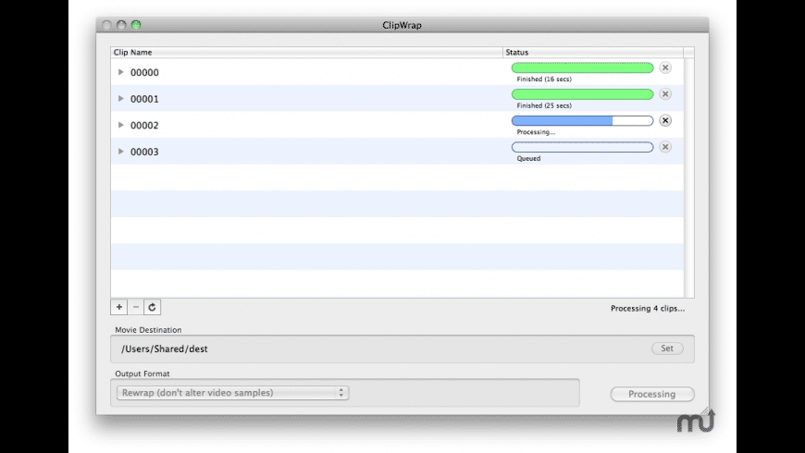Click the empty queued bar of 00003
This screenshot has width=805, height=453.
pos(582,147)
